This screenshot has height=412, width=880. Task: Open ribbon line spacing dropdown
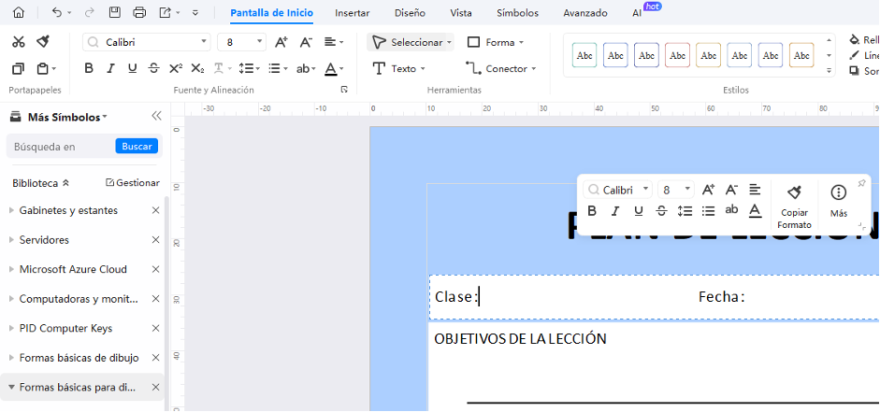click(249, 68)
